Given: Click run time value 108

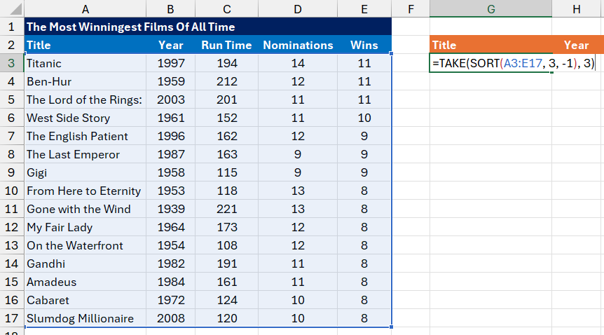Looking at the screenshot, I should pos(227,245).
